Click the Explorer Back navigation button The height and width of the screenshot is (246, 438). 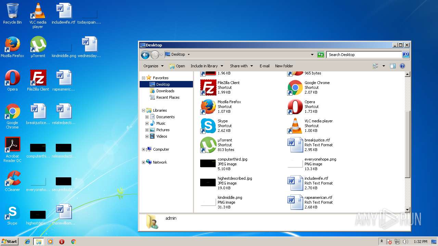145,55
